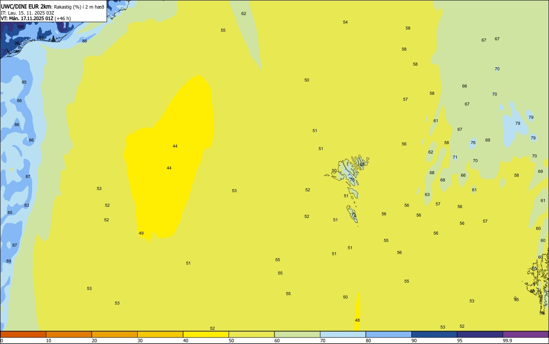
Task: Select the map value '54'
Action: pos(345,22)
